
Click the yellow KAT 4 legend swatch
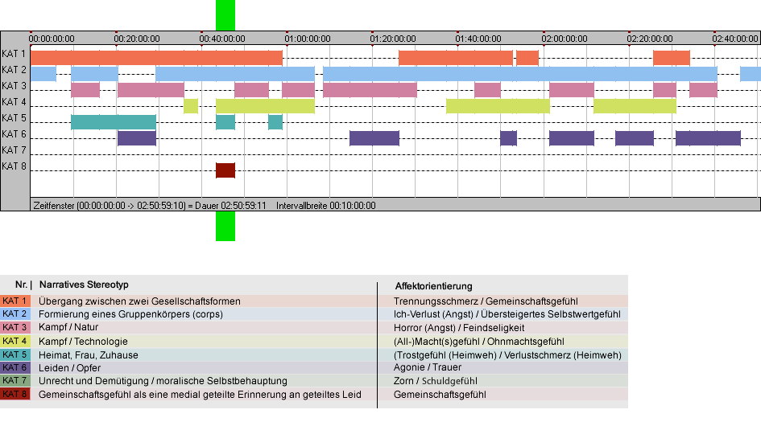[x=15, y=341]
